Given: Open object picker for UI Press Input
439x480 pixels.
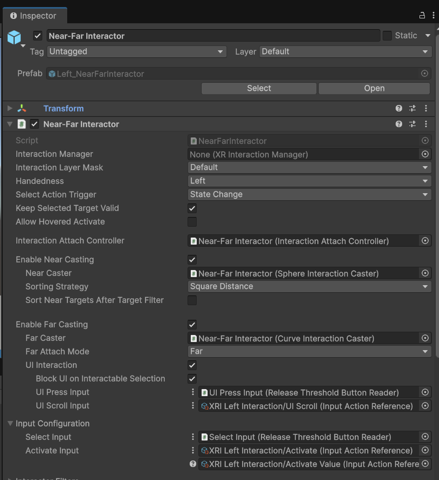Looking at the screenshot, I should [425, 392].
